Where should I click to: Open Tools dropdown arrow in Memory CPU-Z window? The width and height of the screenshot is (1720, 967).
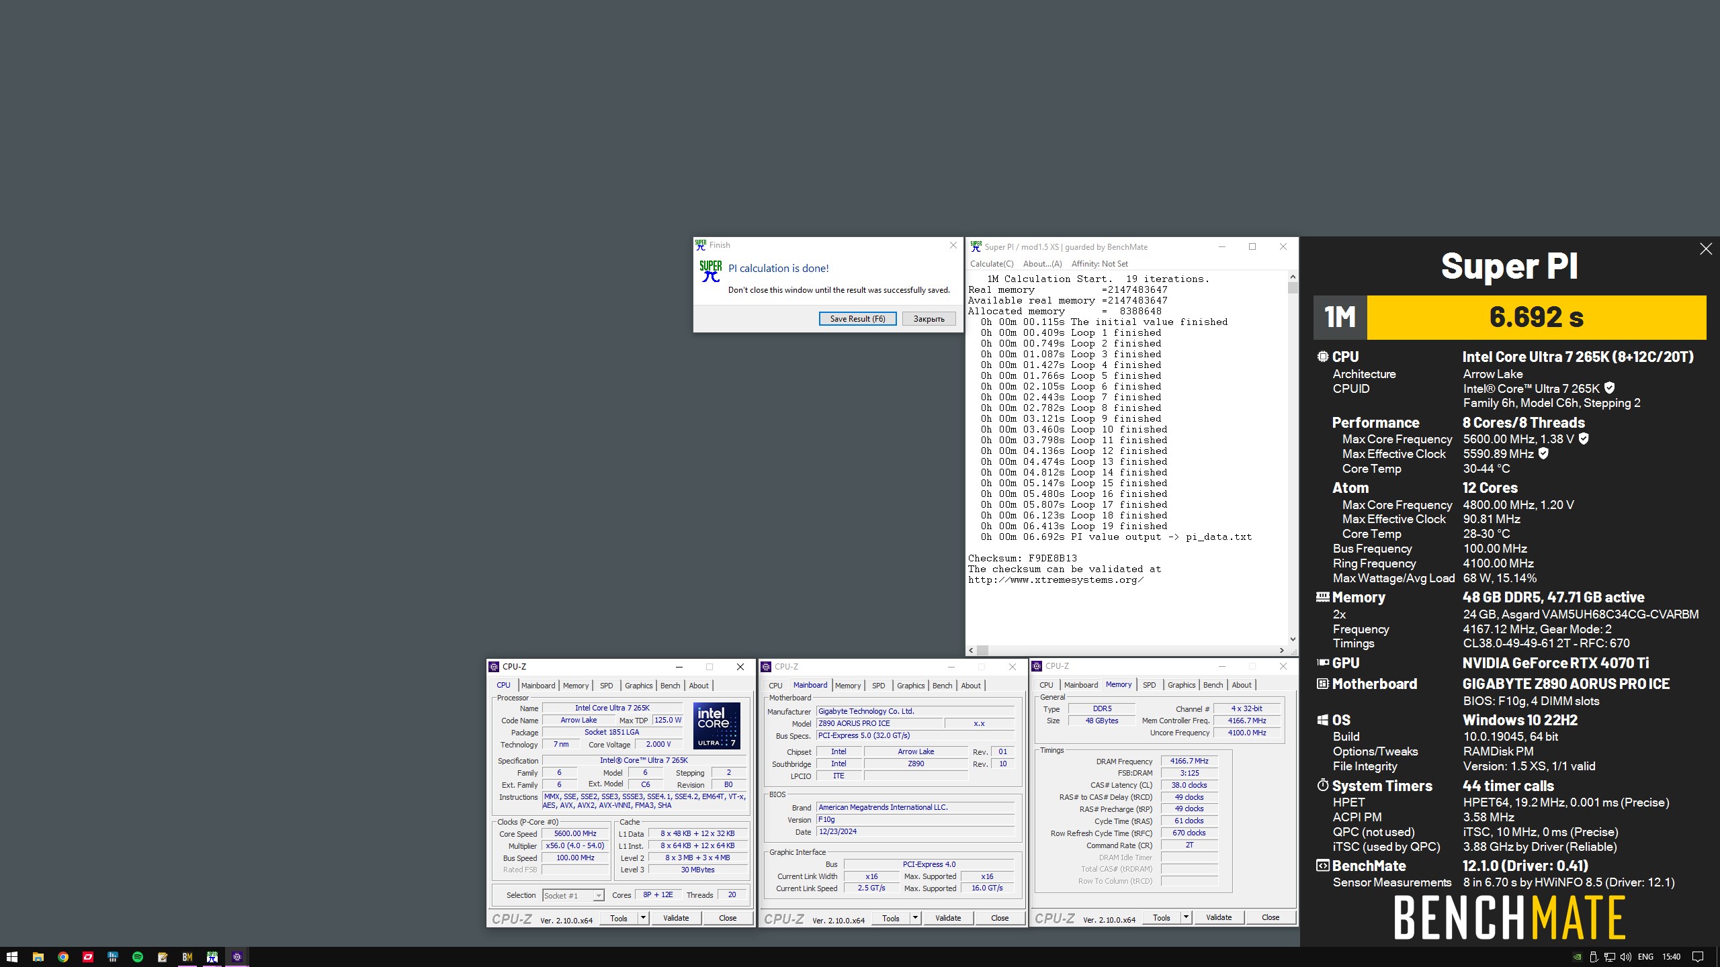(x=1186, y=917)
